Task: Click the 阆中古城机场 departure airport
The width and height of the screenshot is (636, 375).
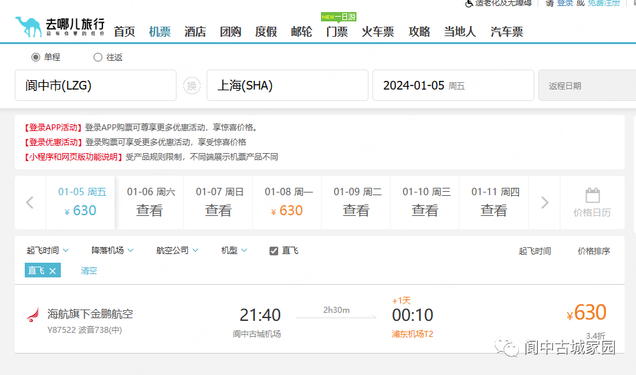Action: tap(257, 334)
